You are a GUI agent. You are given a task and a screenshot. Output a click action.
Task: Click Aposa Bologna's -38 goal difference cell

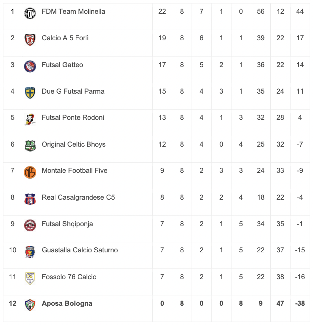point(300,303)
